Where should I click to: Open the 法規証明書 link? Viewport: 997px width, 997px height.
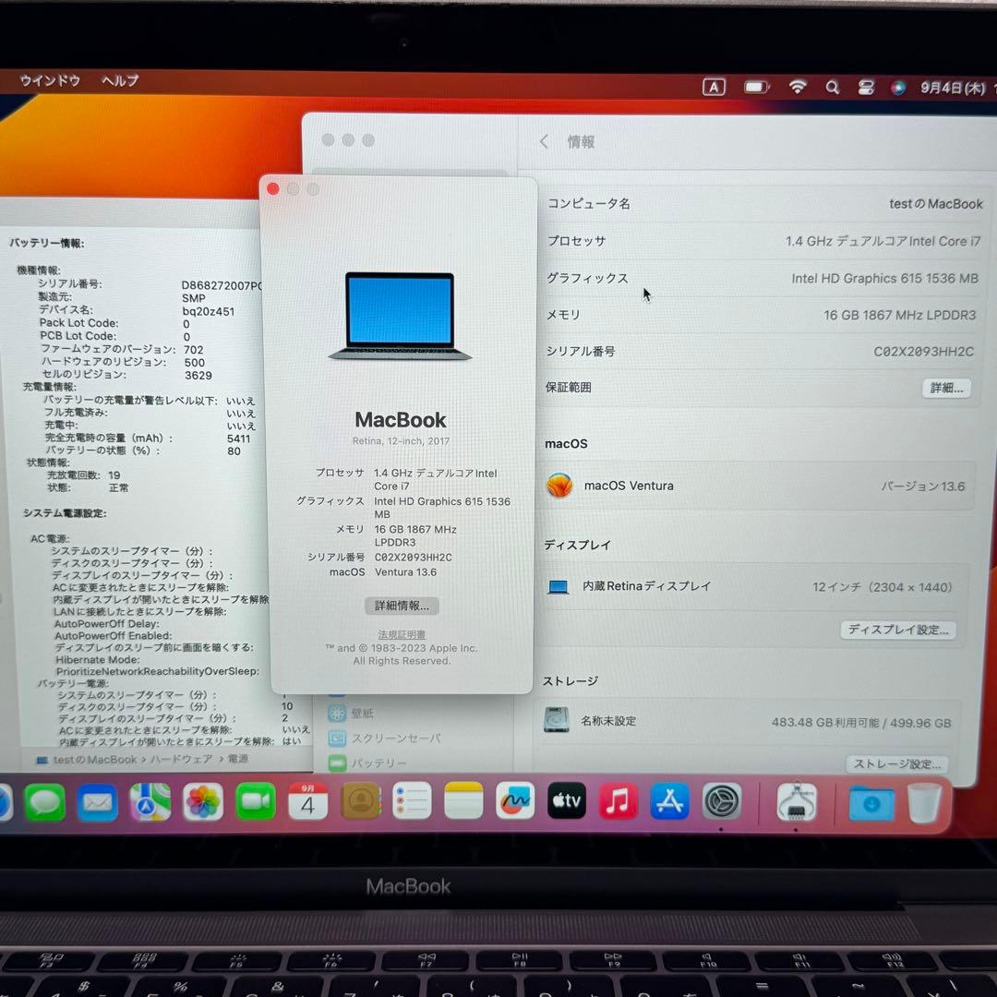point(401,634)
